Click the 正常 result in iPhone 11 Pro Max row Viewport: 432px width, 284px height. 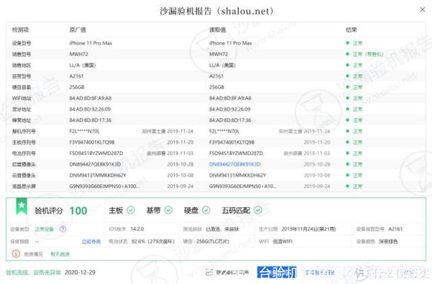358,43
